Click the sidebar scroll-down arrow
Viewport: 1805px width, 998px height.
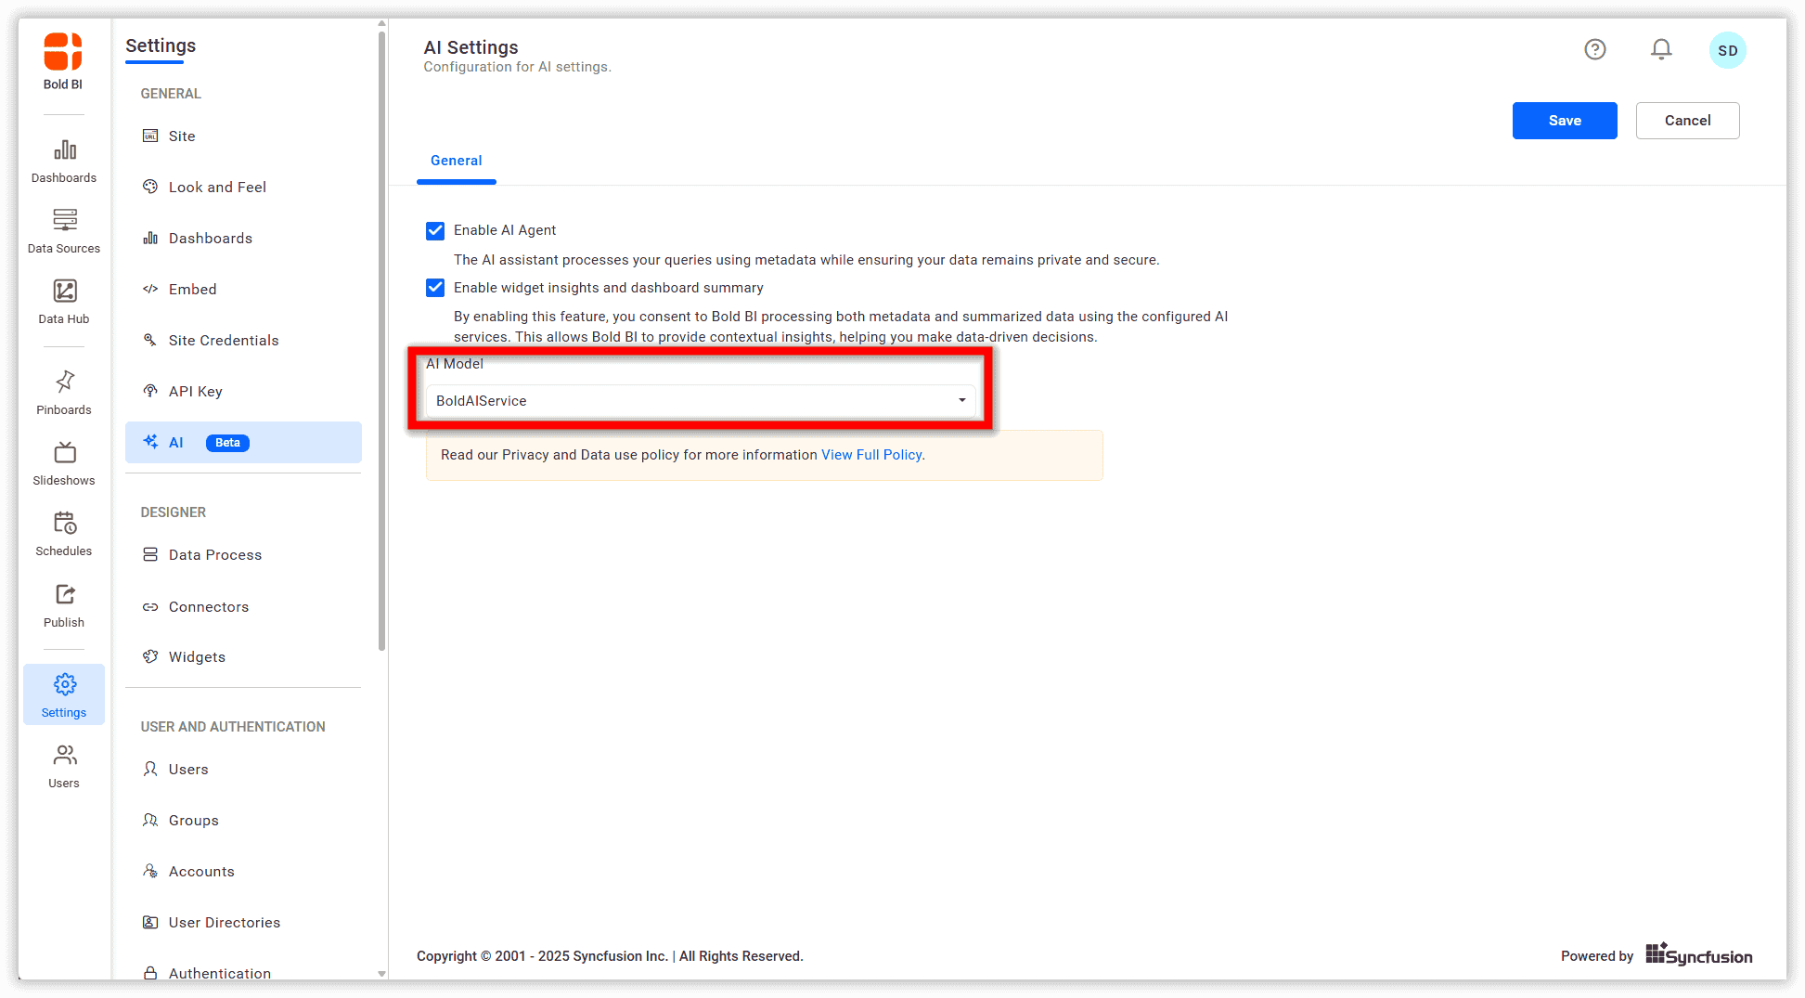coord(381,973)
